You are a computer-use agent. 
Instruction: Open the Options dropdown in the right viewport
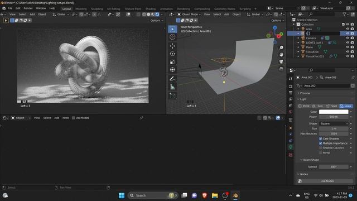pos(278,21)
